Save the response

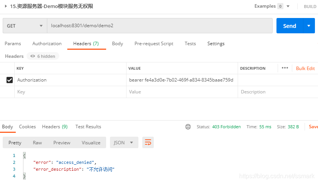[x=313, y=127]
